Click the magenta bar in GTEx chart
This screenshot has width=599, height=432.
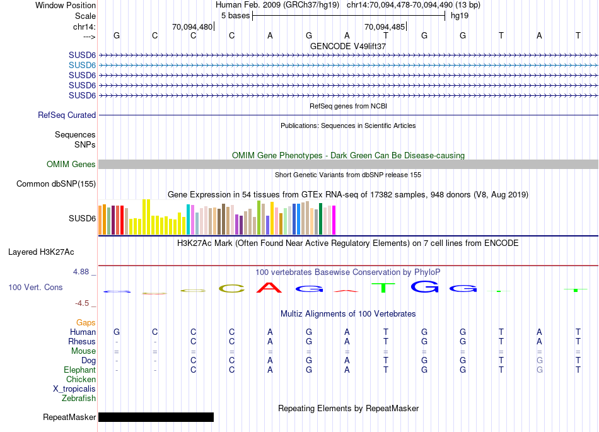pos(334,220)
